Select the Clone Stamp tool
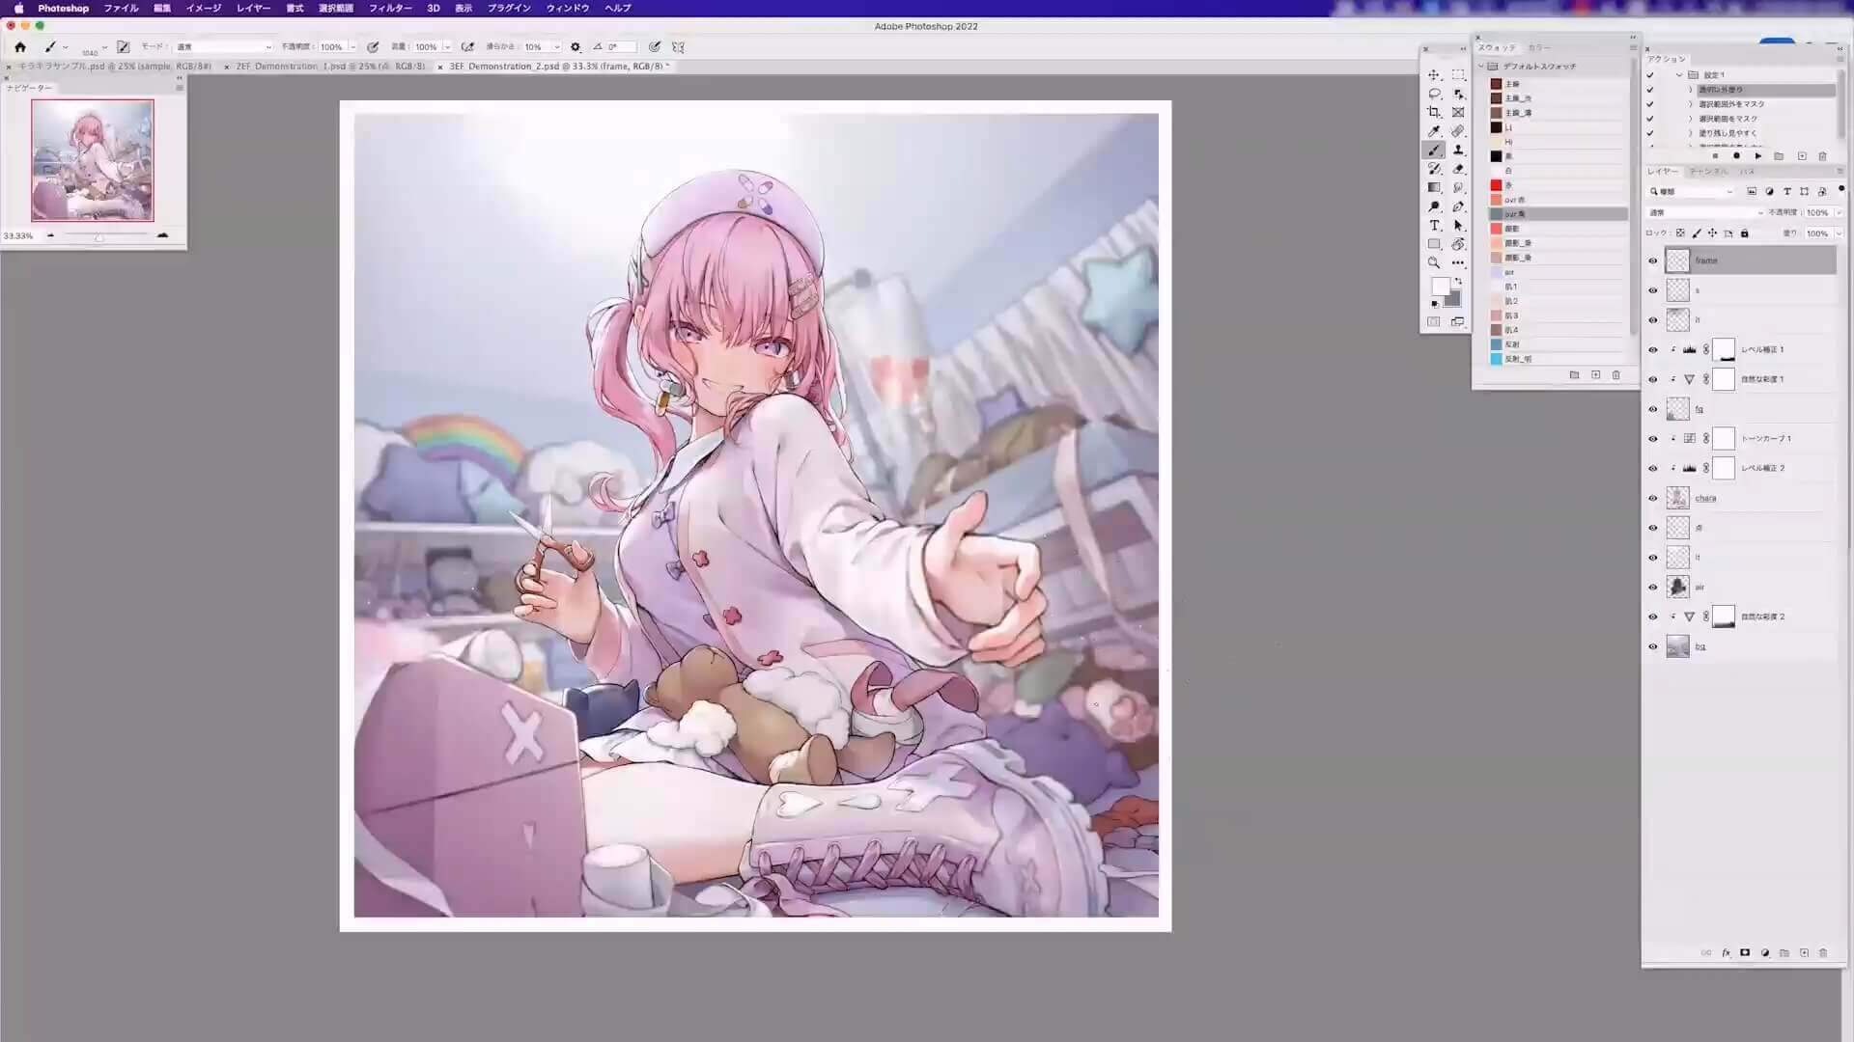This screenshot has width=1854, height=1042. point(1458,151)
